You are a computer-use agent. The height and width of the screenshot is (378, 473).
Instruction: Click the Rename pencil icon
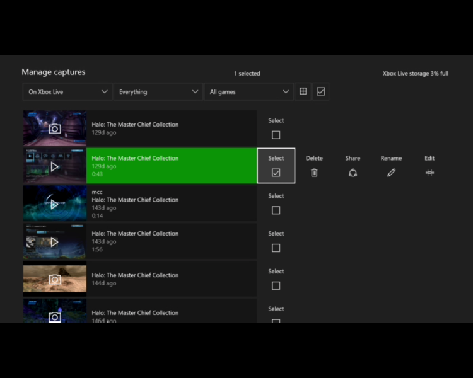point(391,173)
